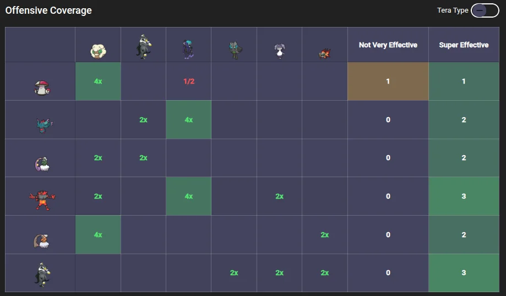This screenshot has height=296, width=506.
Task: Click Flutter Mane row's Super Effective count 2
Action: click(x=464, y=119)
